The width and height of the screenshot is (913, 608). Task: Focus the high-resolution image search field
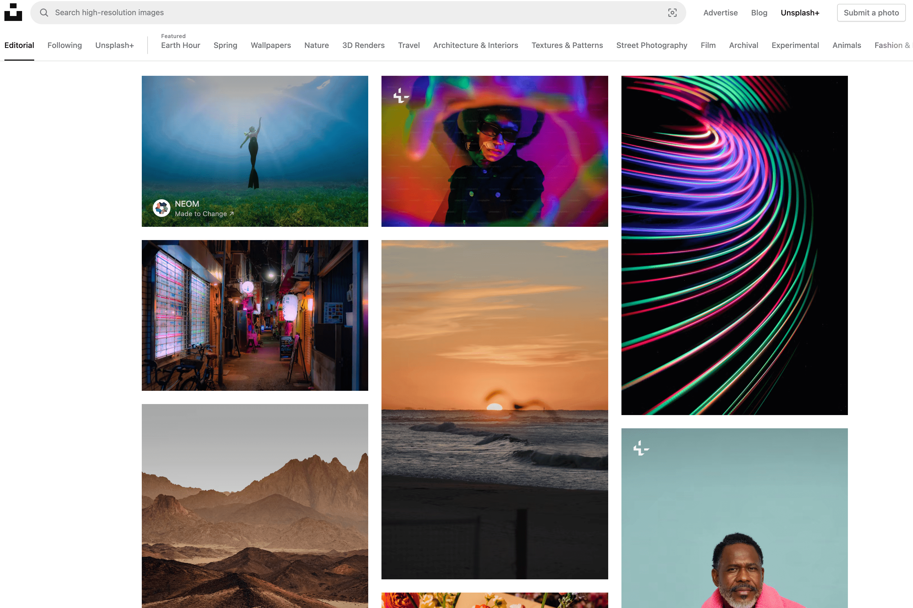click(x=349, y=12)
